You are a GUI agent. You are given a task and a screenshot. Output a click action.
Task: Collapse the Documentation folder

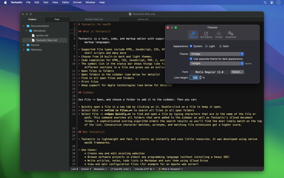click(24, 26)
